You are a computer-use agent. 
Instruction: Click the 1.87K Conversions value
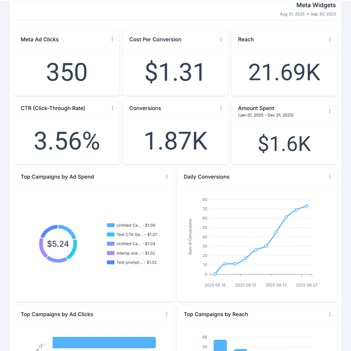pos(176,141)
